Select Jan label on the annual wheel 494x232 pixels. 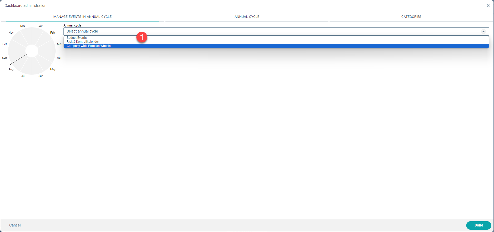point(41,26)
